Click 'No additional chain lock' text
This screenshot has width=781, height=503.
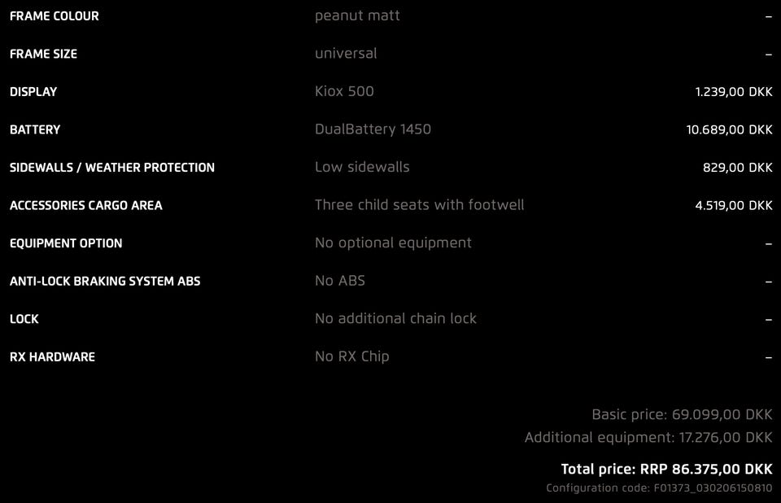pos(395,318)
